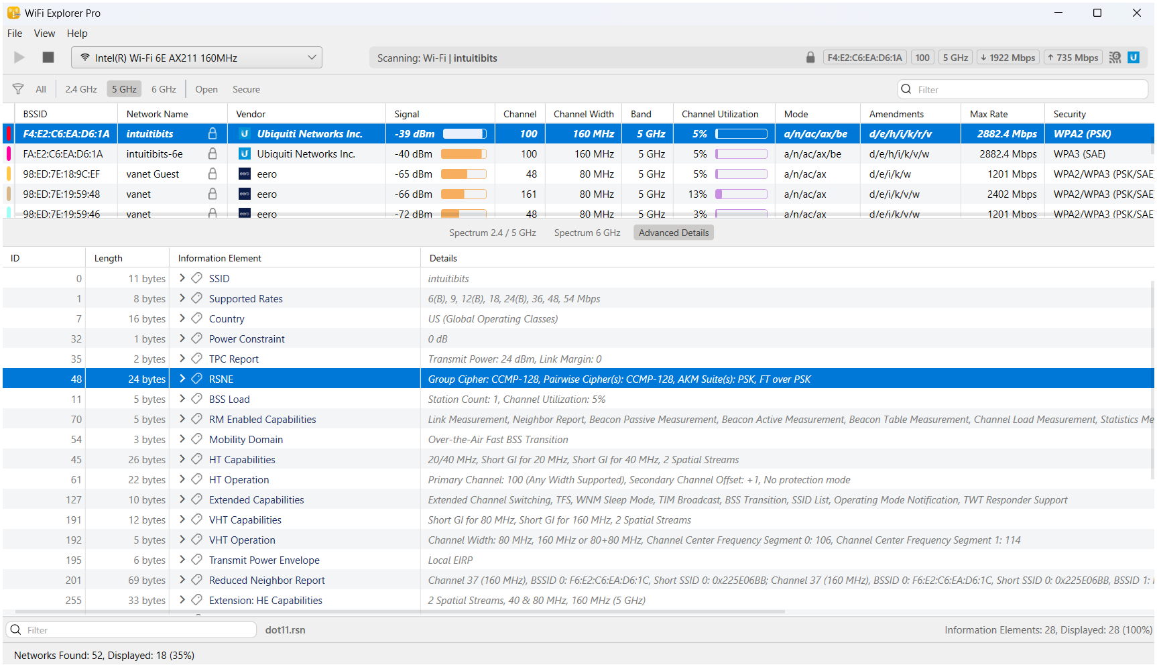
Task: Expand the Power Constraint element
Action: 182,339
